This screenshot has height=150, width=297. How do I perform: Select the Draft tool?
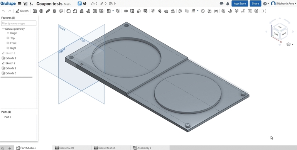tap(82, 11)
